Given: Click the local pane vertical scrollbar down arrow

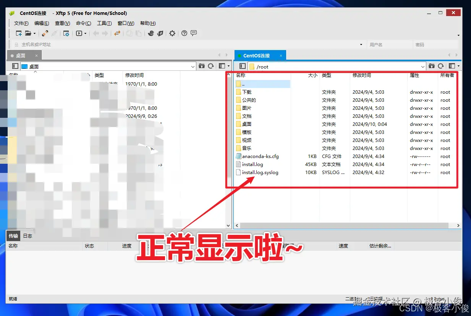Looking at the screenshot, I should tap(228, 226).
